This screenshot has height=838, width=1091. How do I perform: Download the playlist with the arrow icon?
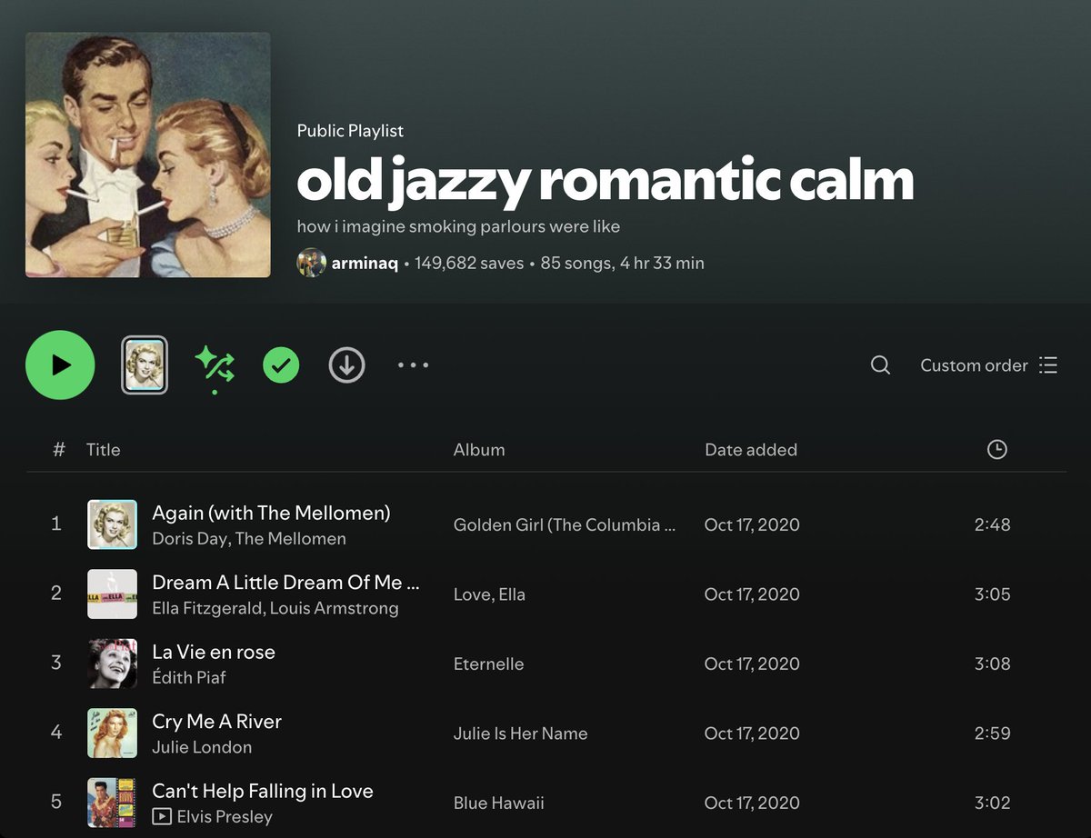(346, 365)
